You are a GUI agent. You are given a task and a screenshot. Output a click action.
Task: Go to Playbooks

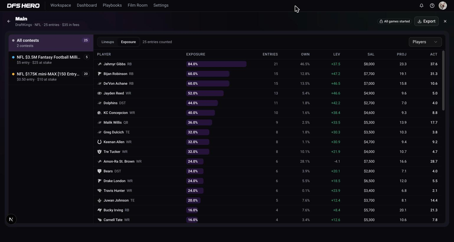point(112,5)
